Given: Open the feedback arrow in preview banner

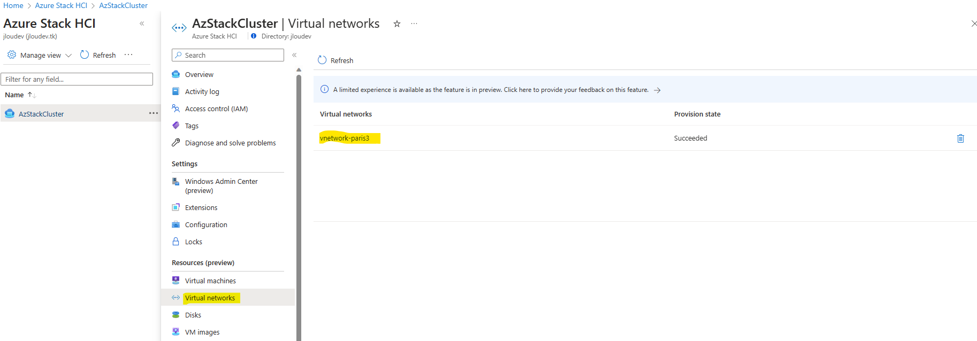Looking at the screenshot, I should (657, 90).
